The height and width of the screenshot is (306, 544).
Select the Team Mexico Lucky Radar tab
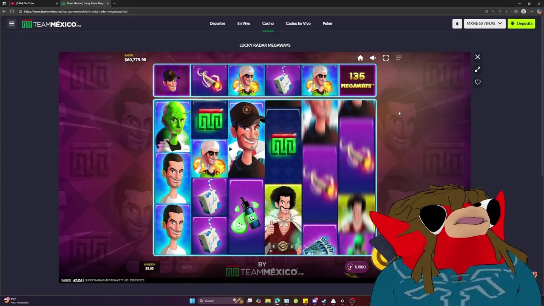point(85,3)
